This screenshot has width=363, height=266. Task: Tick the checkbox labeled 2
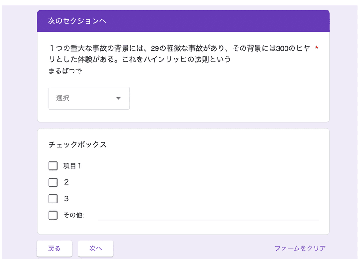[x=53, y=182]
